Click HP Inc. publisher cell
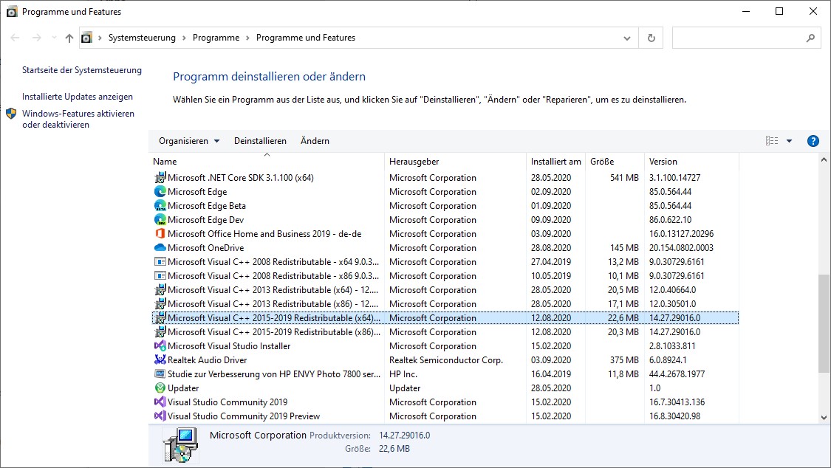 [403, 374]
